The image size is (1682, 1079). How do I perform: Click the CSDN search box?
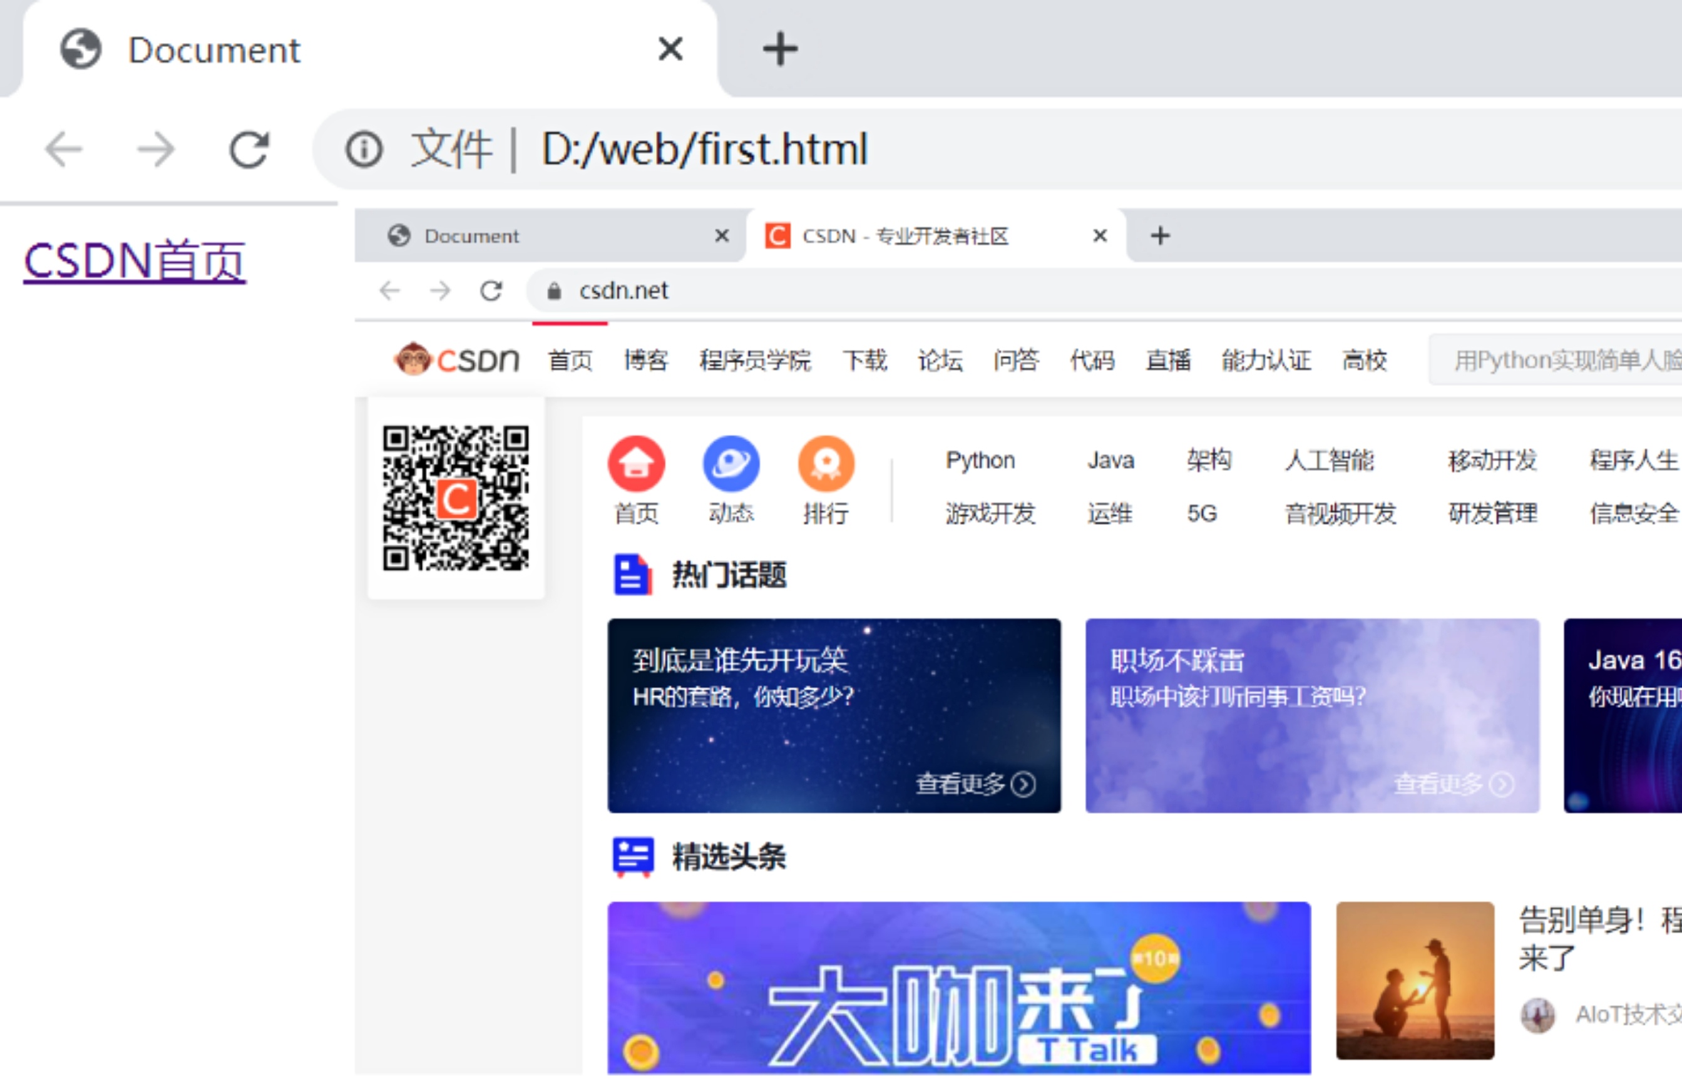[x=1556, y=360]
